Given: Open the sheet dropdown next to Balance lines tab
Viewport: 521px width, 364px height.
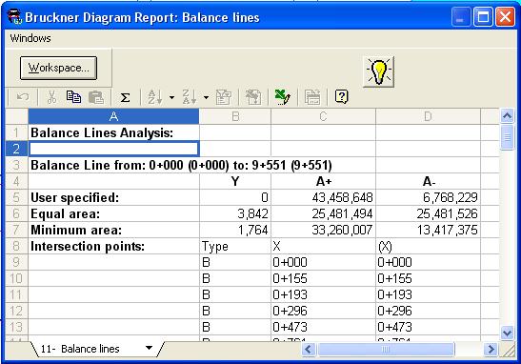Looking at the screenshot, I should point(149,348).
